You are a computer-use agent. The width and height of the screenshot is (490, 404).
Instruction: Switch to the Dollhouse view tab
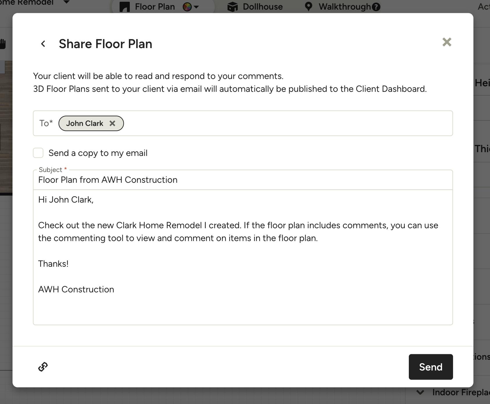[255, 7]
